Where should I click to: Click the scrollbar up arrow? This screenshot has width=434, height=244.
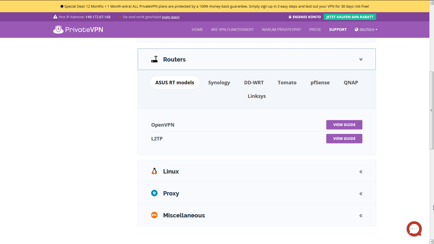tap(432, 2)
